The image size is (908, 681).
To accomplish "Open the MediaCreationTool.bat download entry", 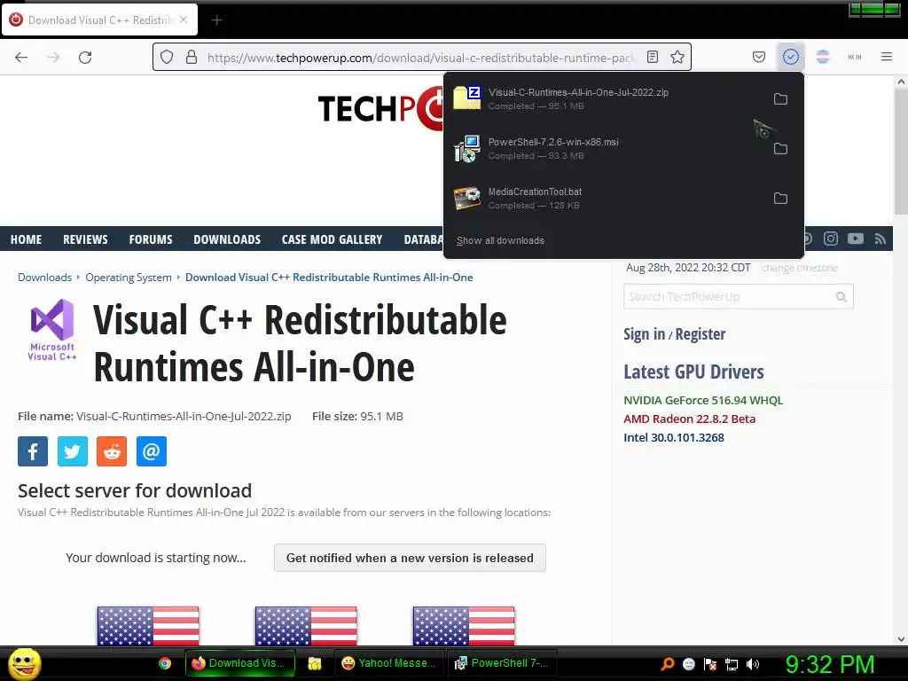I will (x=605, y=199).
